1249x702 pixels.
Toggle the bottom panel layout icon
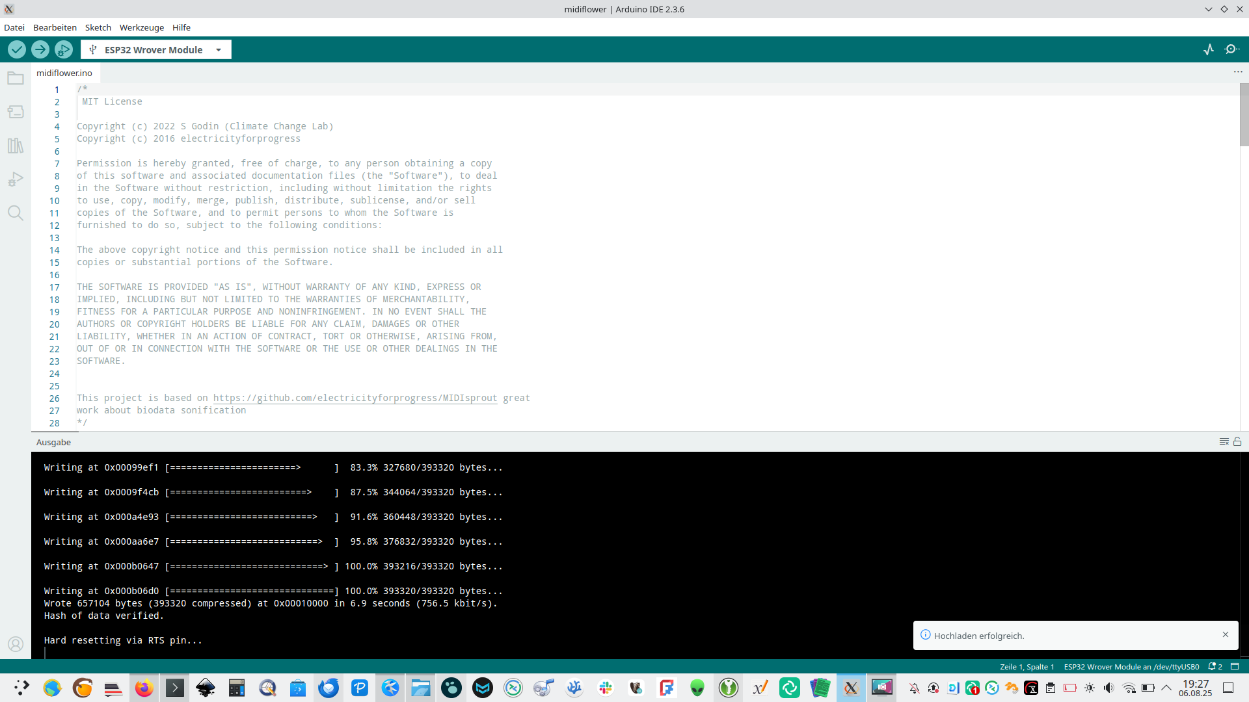(x=1235, y=667)
